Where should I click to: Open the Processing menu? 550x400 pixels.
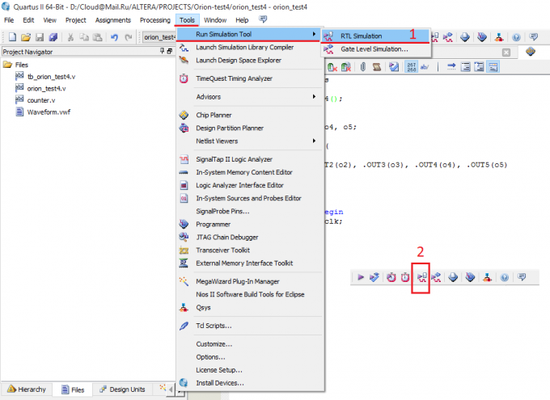pos(155,20)
